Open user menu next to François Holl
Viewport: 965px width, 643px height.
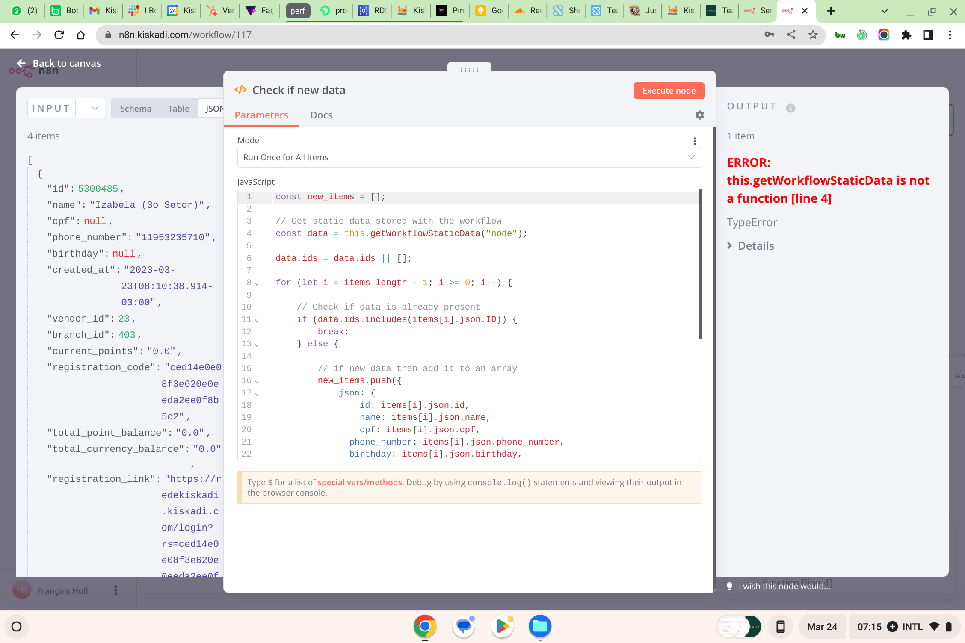pyautogui.click(x=115, y=590)
